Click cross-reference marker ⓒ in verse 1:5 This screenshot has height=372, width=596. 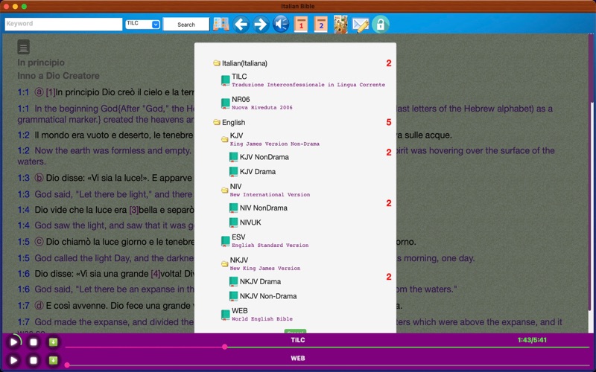tap(39, 242)
